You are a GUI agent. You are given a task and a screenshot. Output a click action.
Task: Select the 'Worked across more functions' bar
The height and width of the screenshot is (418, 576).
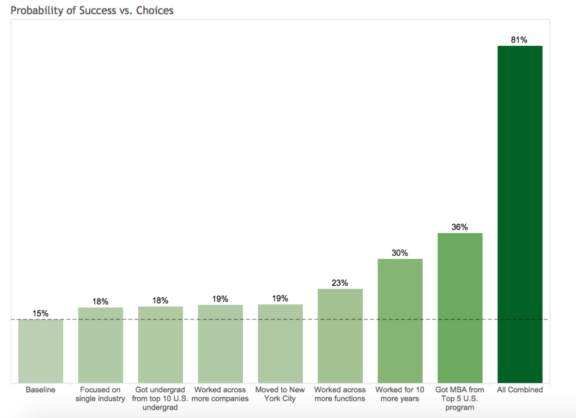(x=340, y=336)
